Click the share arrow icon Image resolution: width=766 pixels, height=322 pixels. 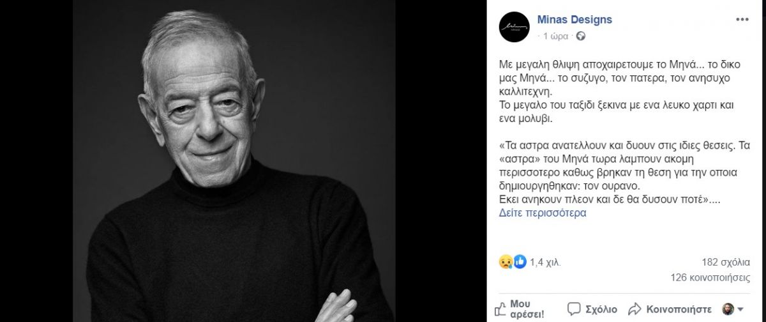(x=635, y=309)
